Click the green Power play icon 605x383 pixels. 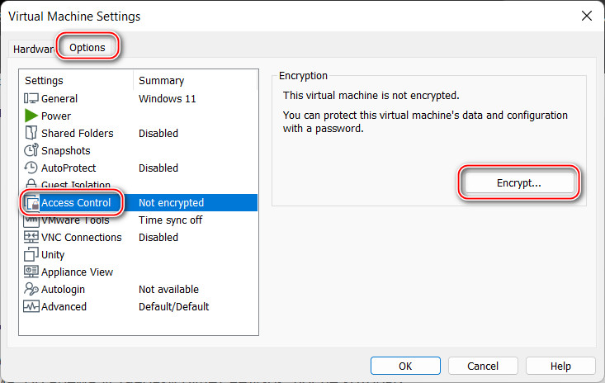click(31, 116)
